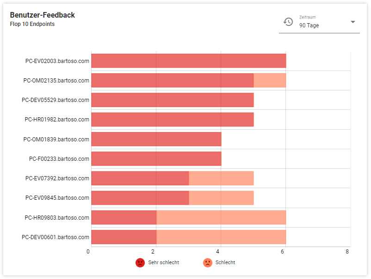Click the light orange segment for PC-EV07392
Viewport: 371px width, 279px height.
221,178
